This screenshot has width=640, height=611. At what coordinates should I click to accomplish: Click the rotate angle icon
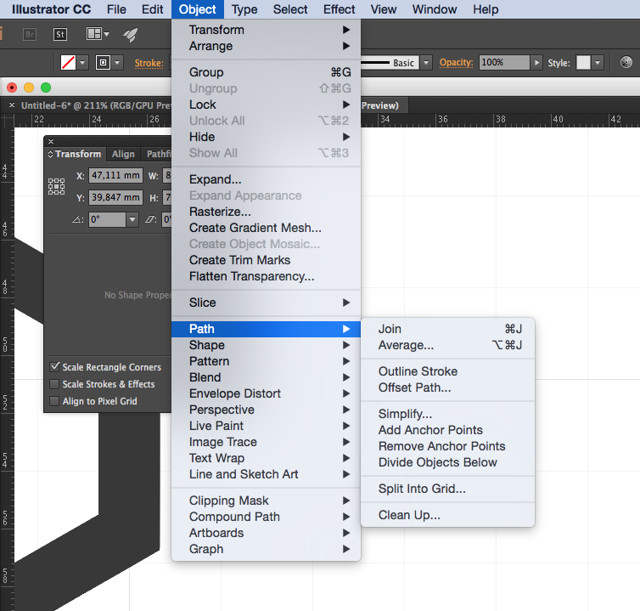tap(77, 219)
